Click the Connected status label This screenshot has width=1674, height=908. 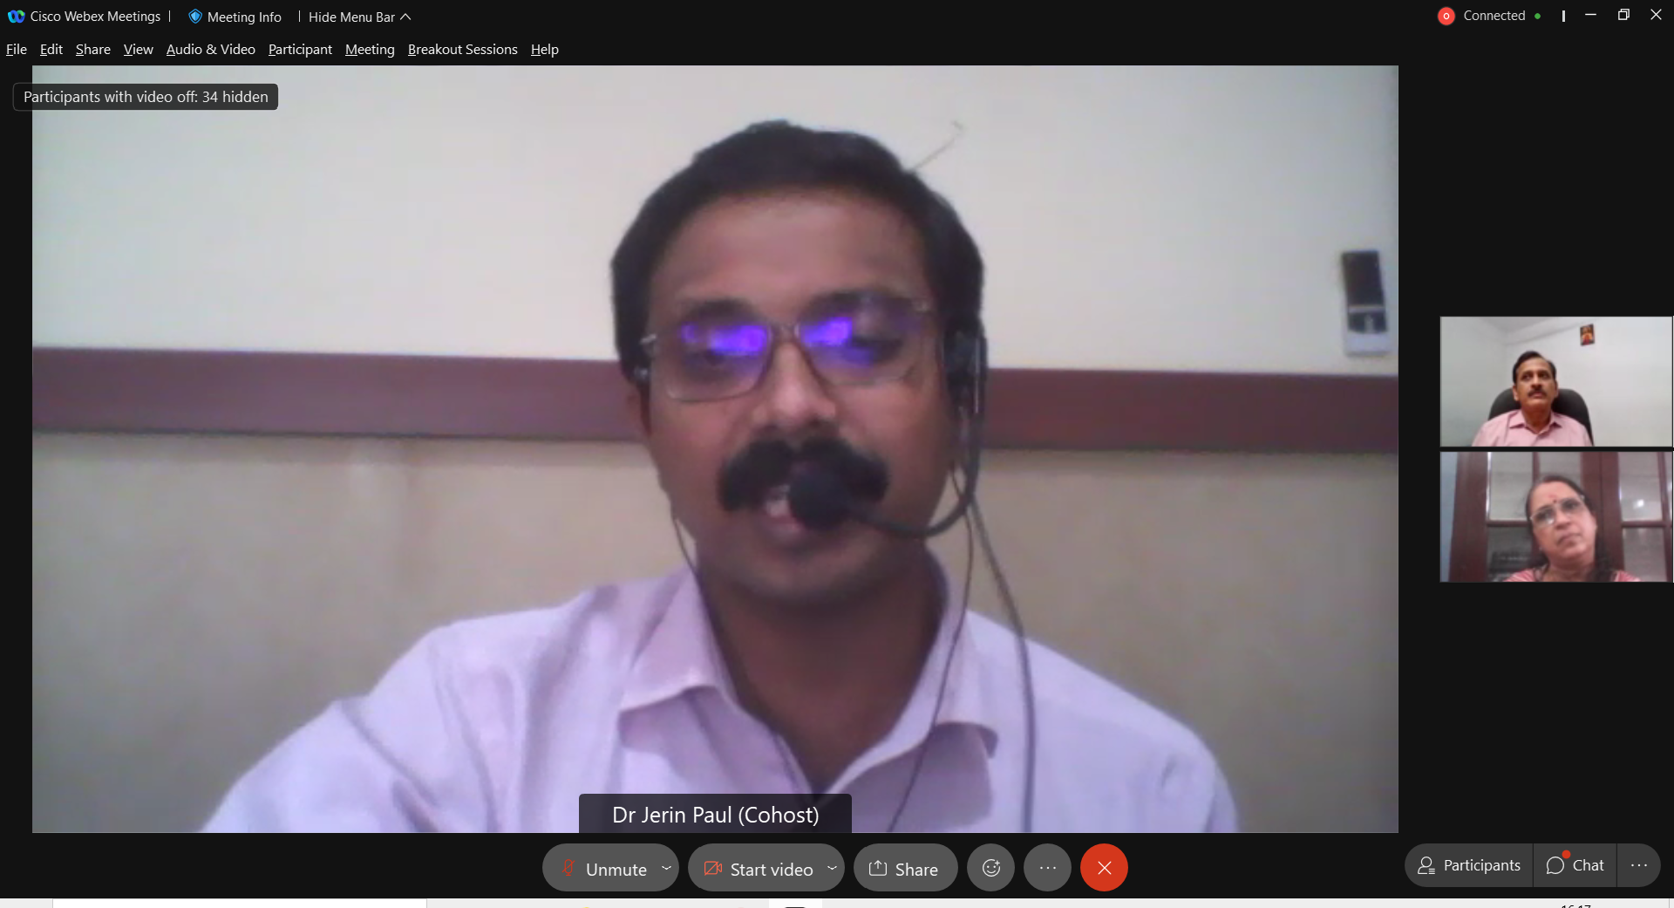pyautogui.click(x=1494, y=16)
